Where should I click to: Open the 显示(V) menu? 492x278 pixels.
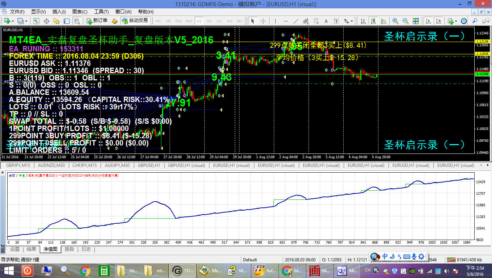coord(38,12)
